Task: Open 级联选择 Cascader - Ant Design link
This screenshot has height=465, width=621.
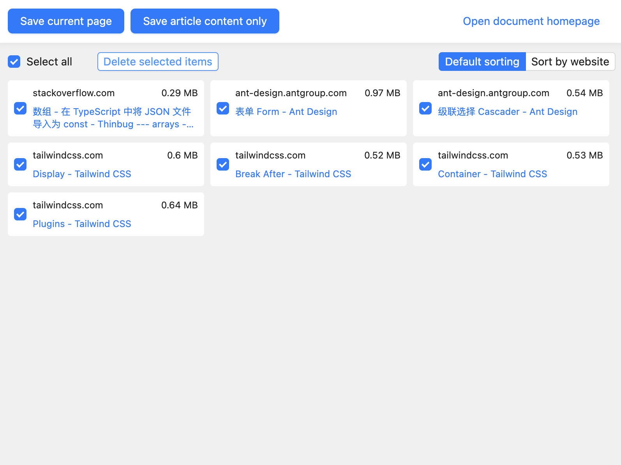Action: [508, 112]
